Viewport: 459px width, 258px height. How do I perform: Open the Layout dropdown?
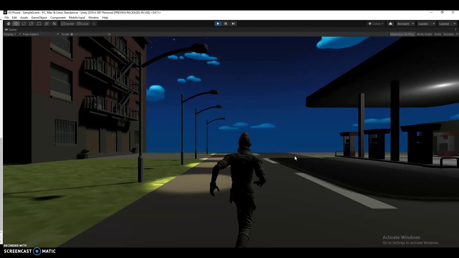447,24
